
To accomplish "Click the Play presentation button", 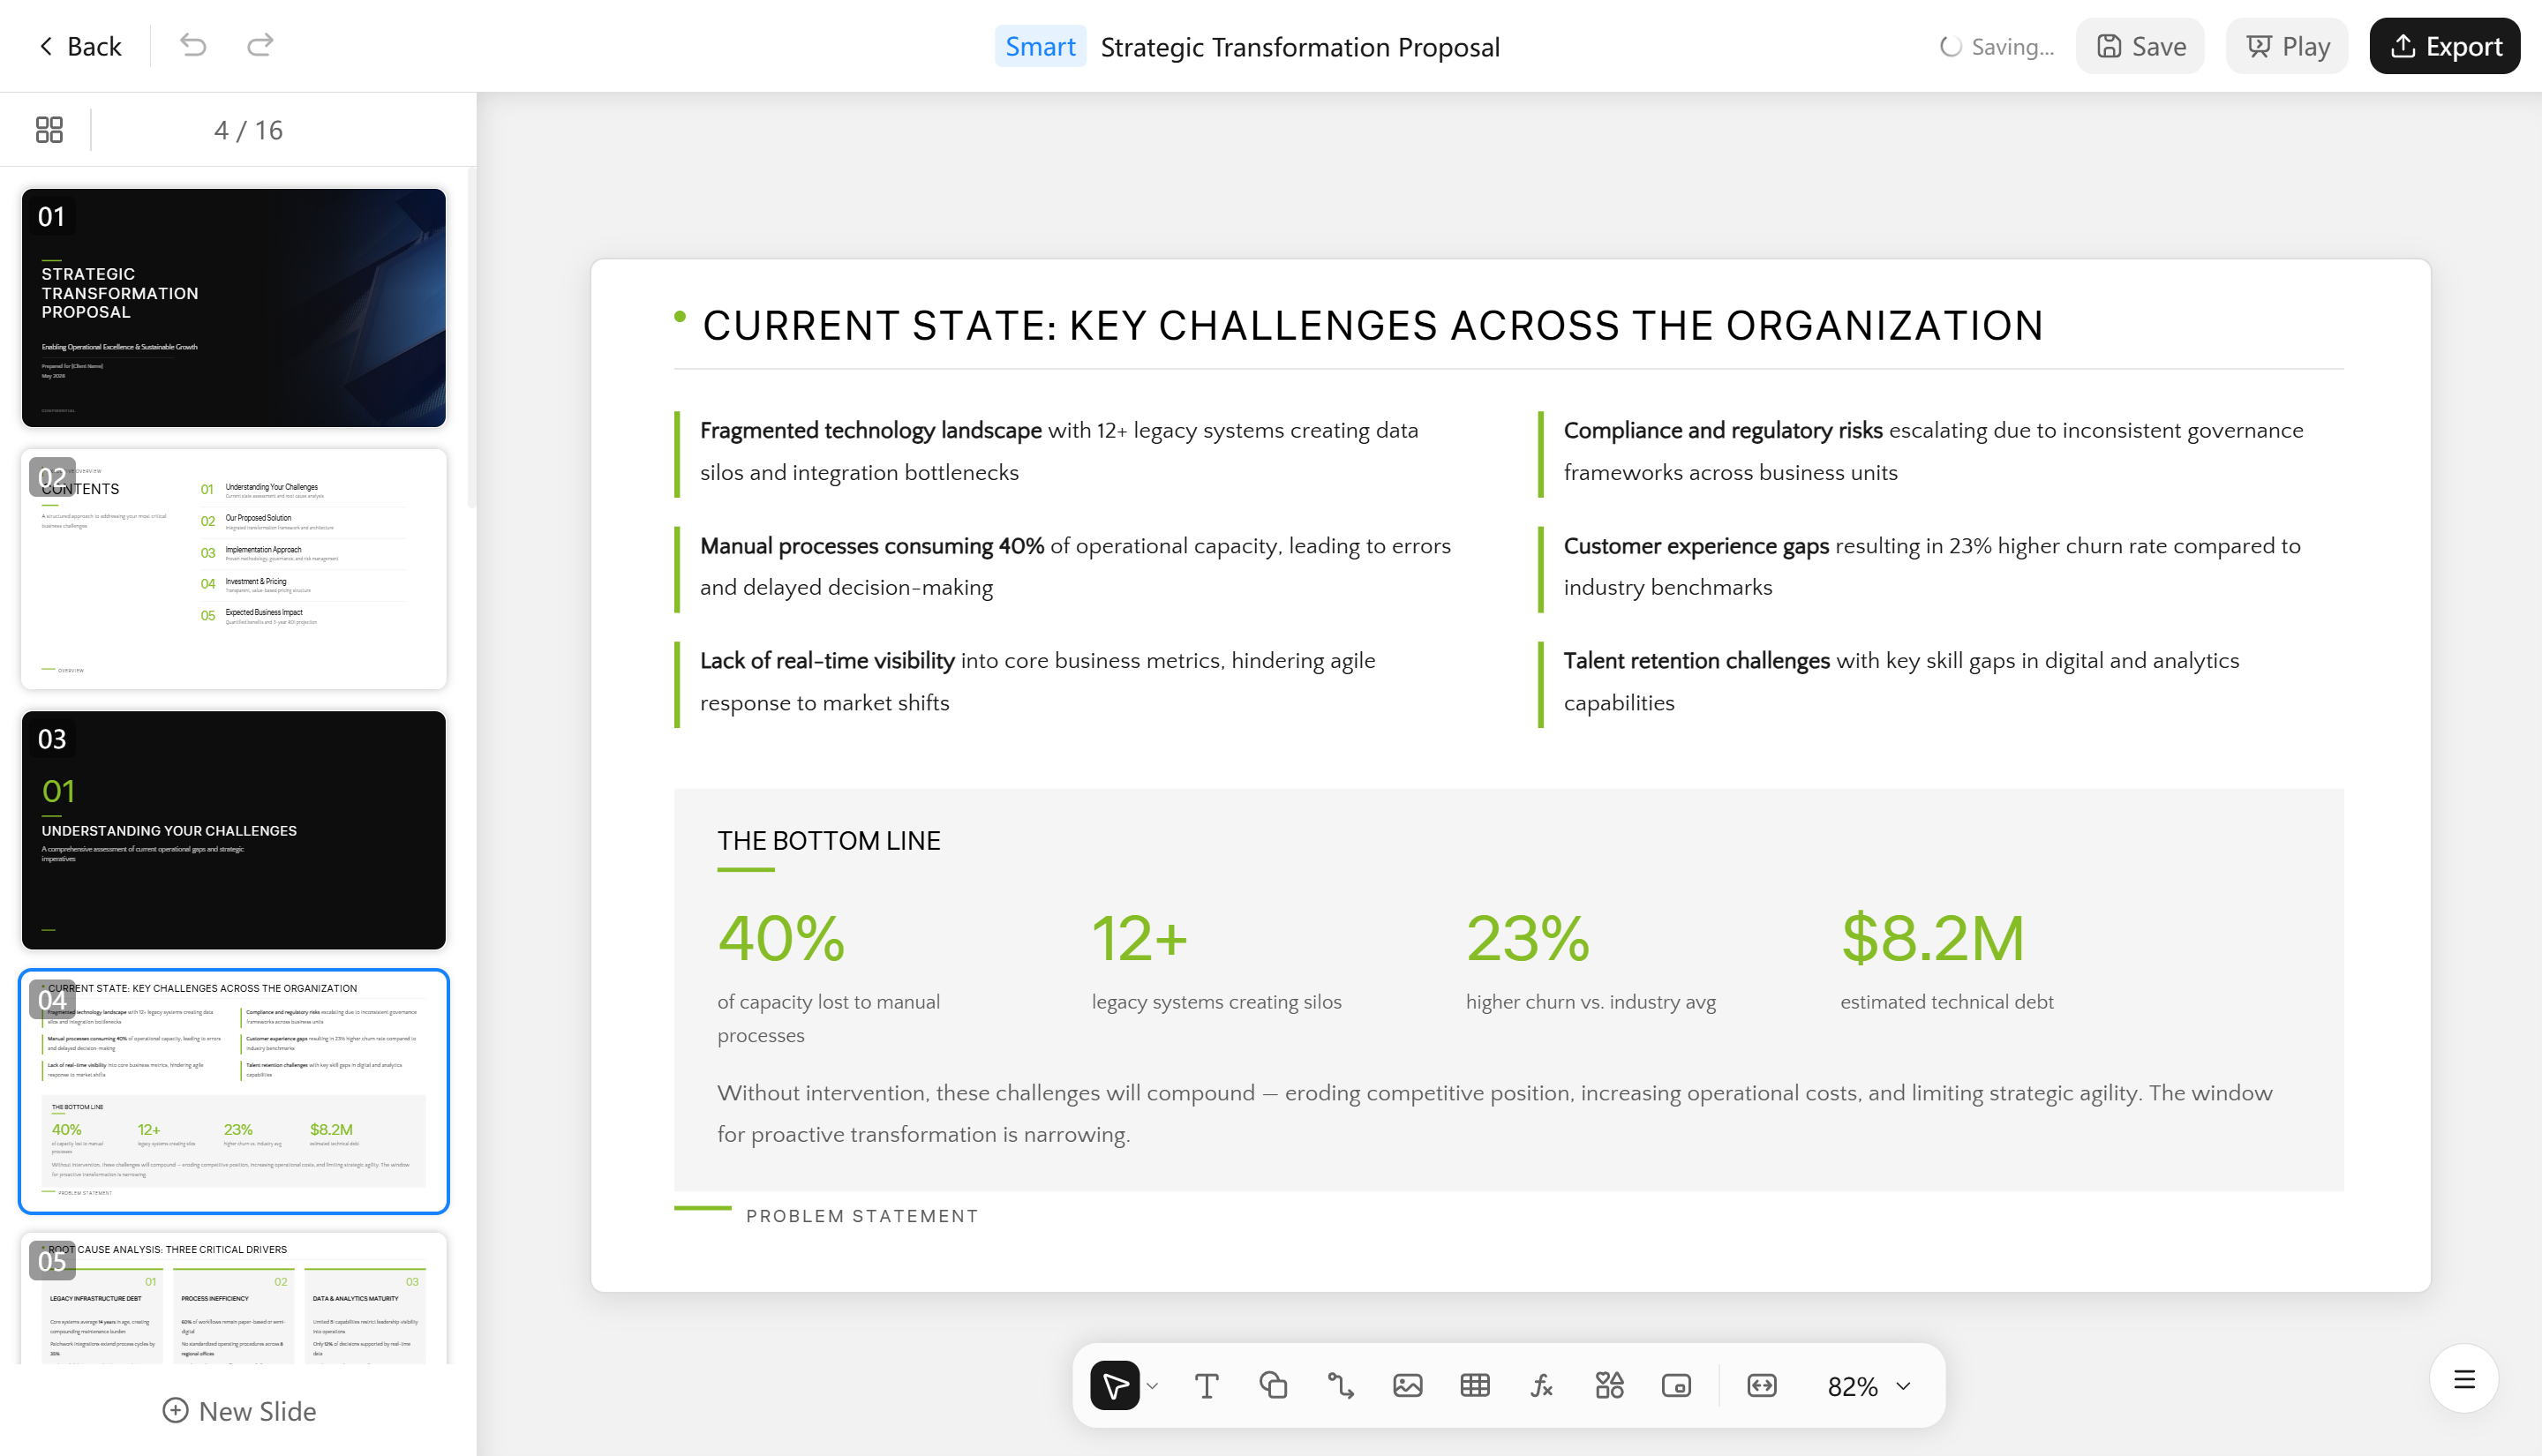I will (2287, 46).
